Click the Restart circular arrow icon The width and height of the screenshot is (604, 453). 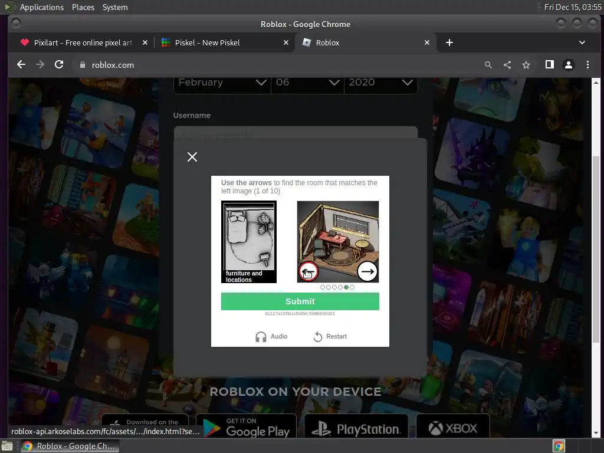317,337
